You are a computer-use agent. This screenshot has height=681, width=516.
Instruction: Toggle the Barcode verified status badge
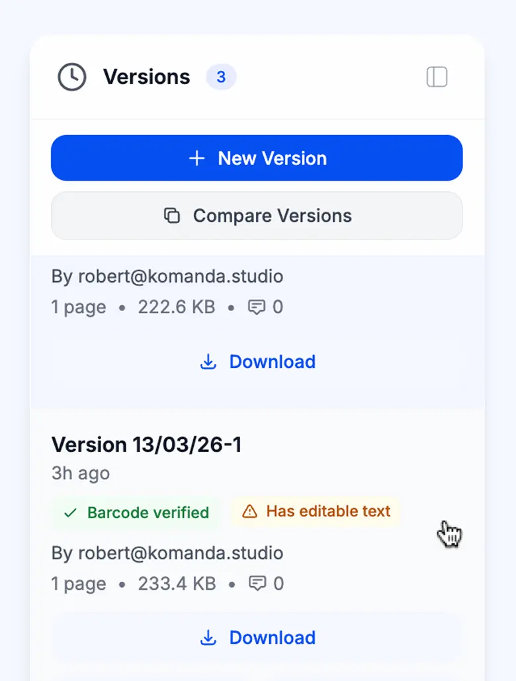tap(135, 512)
